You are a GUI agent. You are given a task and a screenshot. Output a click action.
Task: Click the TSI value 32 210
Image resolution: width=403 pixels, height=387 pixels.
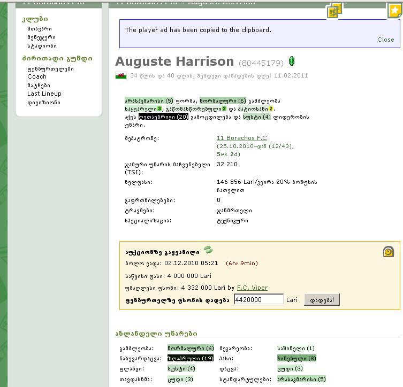[227, 164]
